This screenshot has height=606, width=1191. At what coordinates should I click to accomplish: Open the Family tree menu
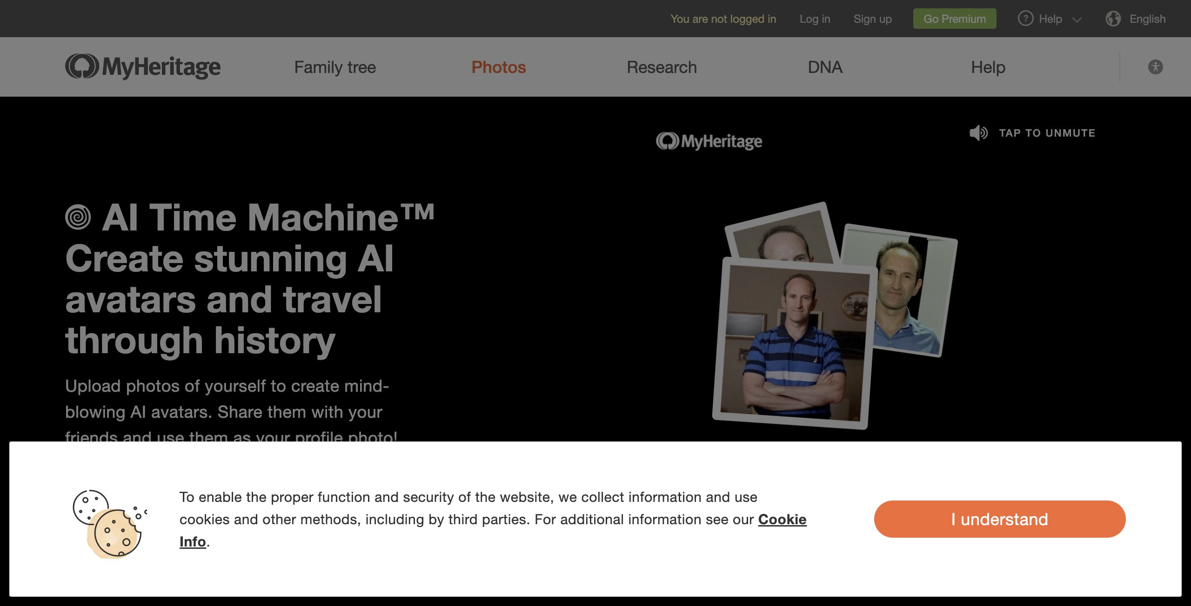click(x=335, y=67)
